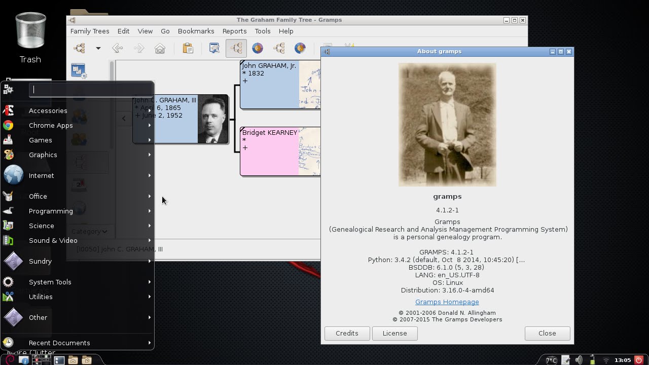Screen dimensions: 649x365
Task: Expand the Internet menu category
Action: (77, 175)
